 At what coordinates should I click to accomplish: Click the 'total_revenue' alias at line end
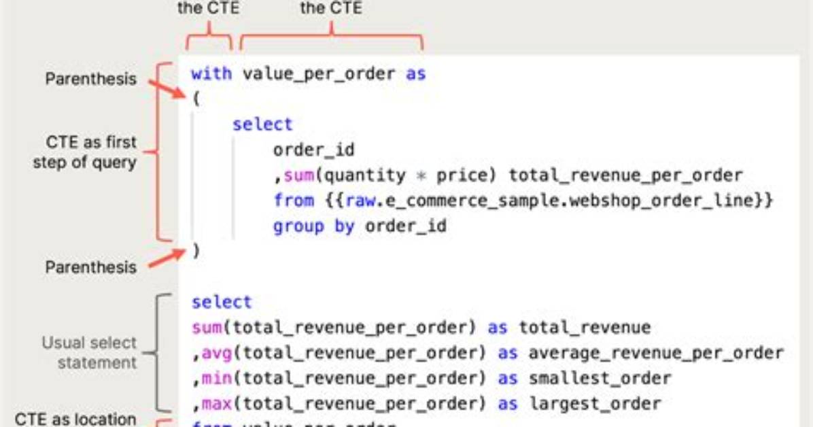click(585, 327)
